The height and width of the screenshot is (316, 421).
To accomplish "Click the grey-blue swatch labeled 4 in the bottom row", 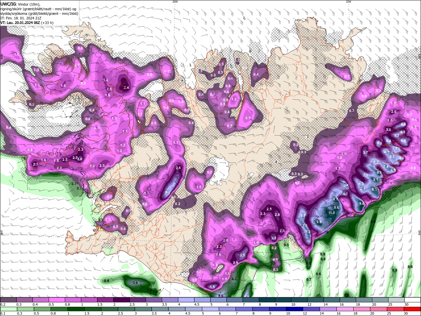I will tap(177, 309).
